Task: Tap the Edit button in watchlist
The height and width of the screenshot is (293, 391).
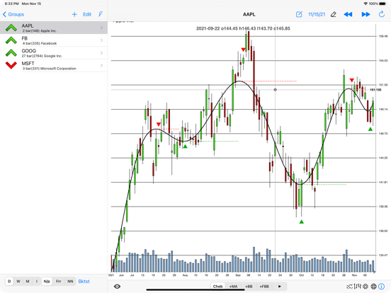Action: (x=87, y=14)
